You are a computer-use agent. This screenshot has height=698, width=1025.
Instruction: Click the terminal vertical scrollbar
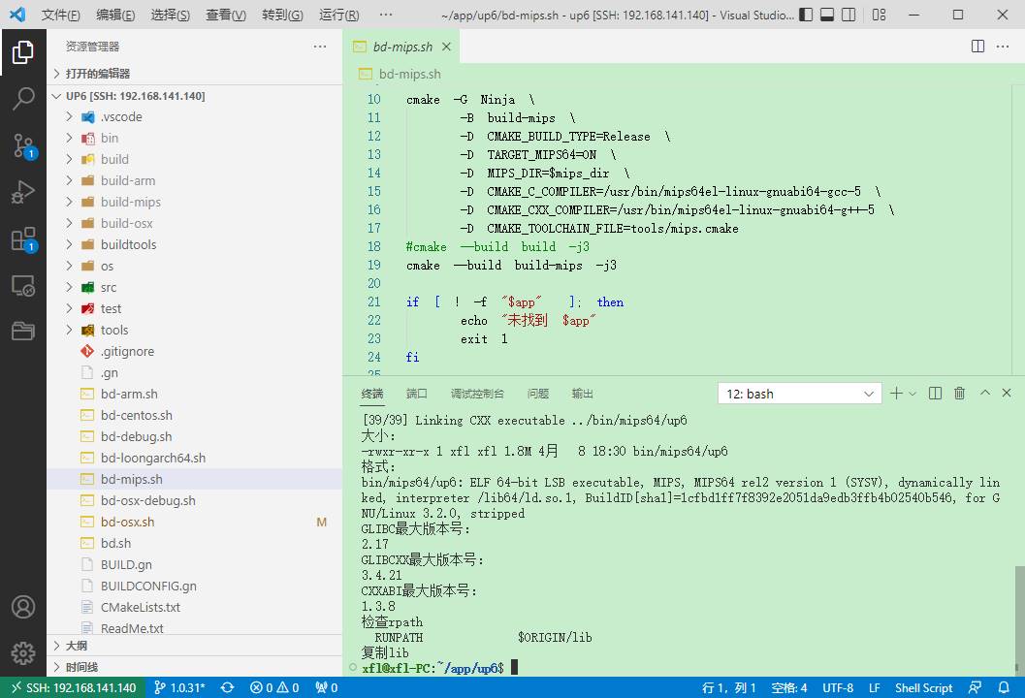(1018, 601)
